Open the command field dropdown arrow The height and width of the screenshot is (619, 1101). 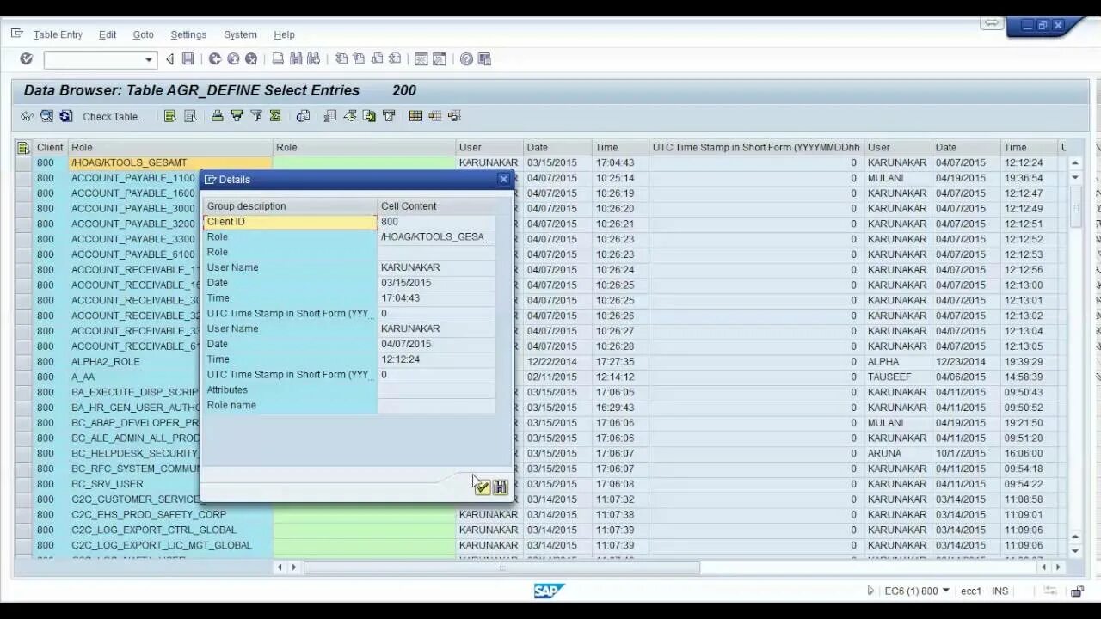click(x=149, y=59)
